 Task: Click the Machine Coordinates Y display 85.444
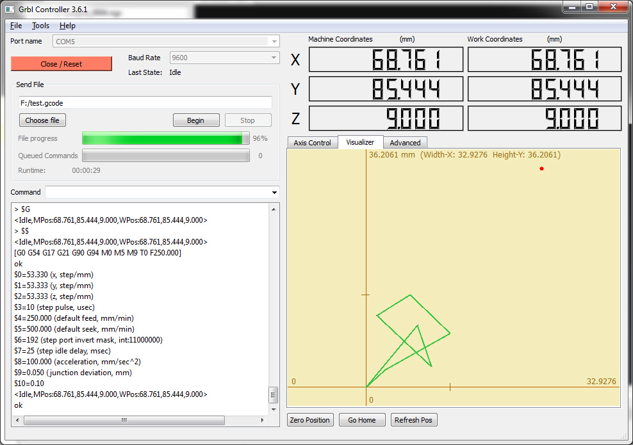point(386,89)
